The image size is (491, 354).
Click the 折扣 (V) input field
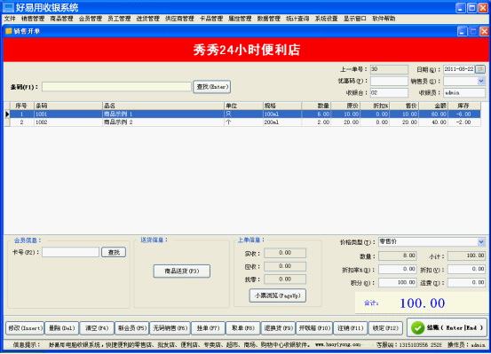click(x=466, y=269)
